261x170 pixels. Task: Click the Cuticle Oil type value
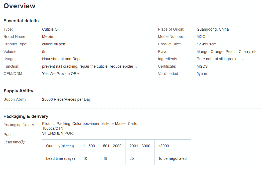(x=51, y=30)
